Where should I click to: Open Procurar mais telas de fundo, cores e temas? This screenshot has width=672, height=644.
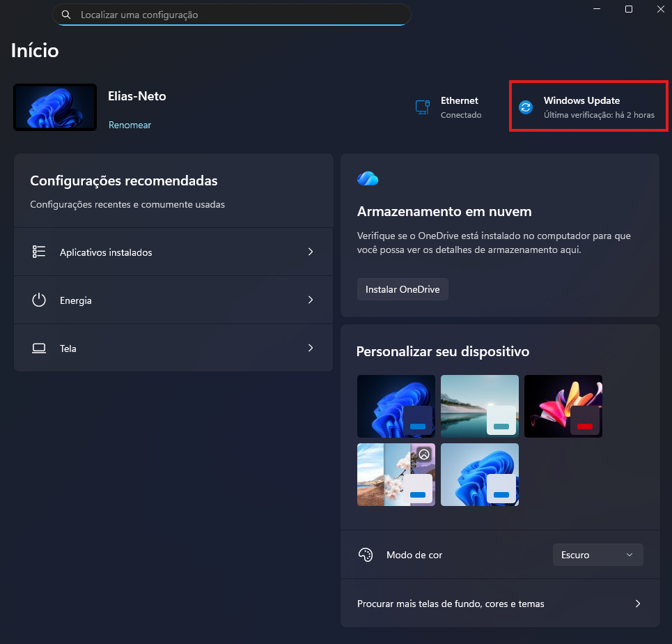[x=499, y=604]
